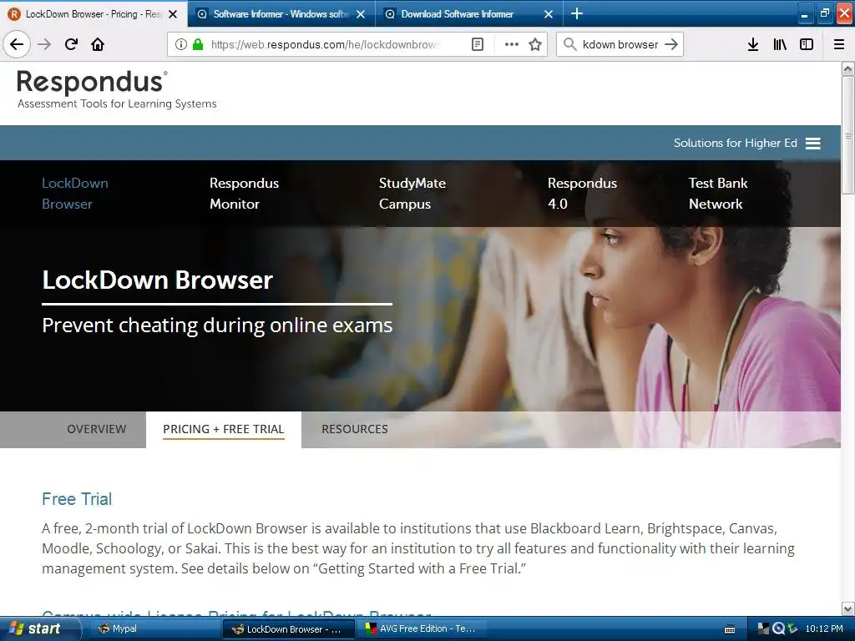
Task: Switch to the OVERVIEW page tab
Action: 97,429
